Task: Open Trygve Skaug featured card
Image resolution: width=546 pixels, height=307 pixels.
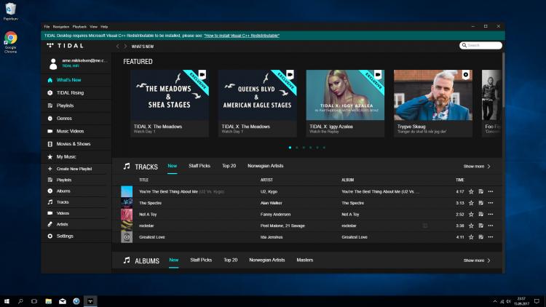Action: 433,103
